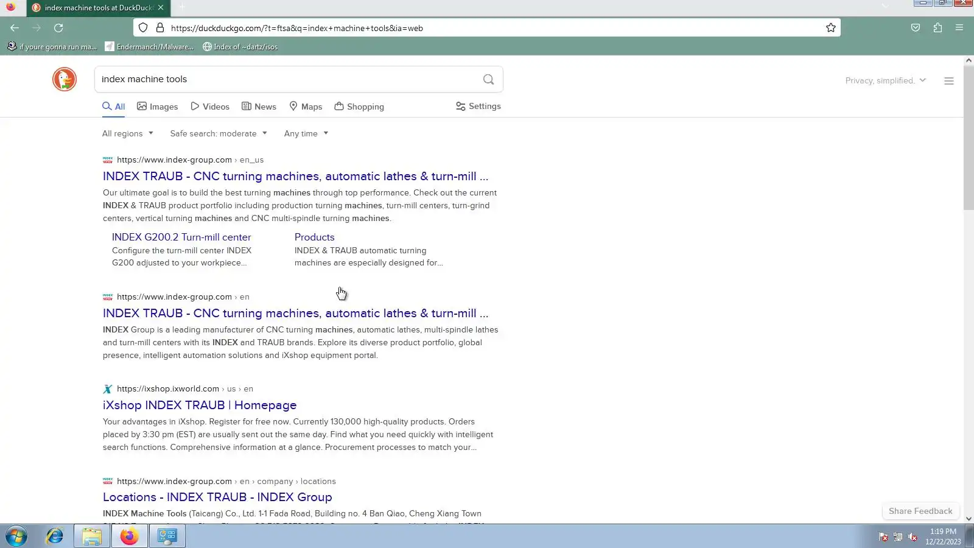Close the DuckDuckGo browser tab
The height and width of the screenshot is (548, 974).
[161, 8]
